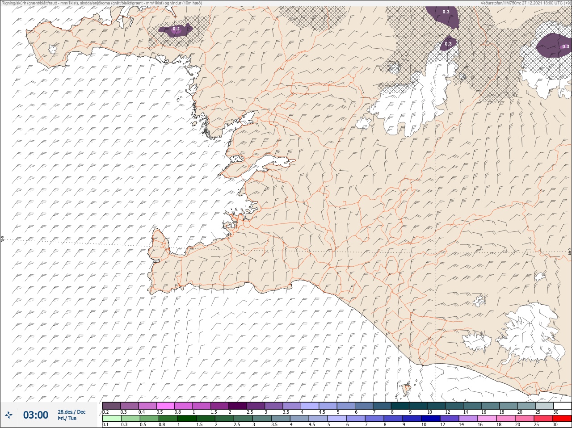Click the darkest purple legend swatch labeled 2
The image size is (572, 428).
click(238, 406)
